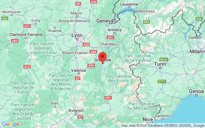Click the Geneva city label
The height and width of the screenshot is (128, 205).
(105, 21)
